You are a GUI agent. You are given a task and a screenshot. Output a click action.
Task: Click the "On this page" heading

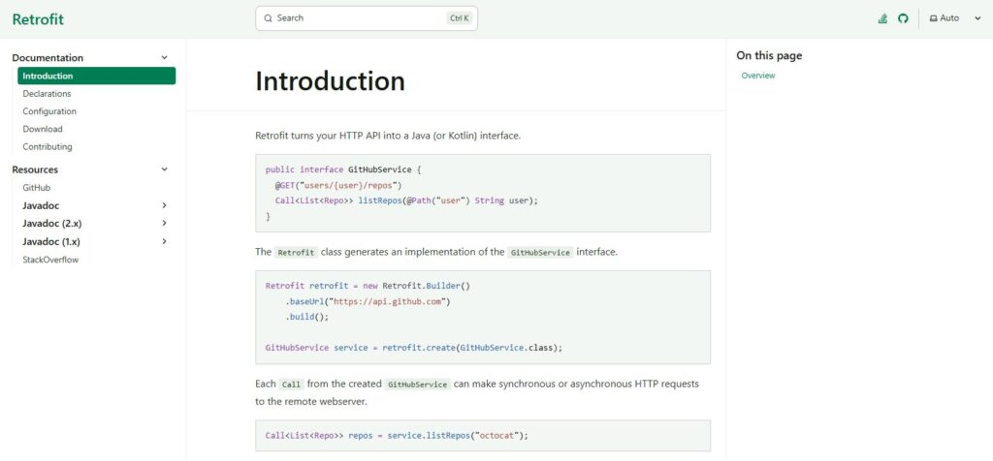(769, 55)
